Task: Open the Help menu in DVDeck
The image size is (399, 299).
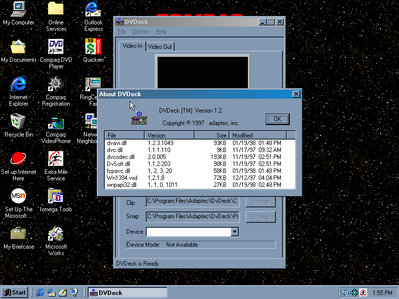Action: click(x=161, y=31)
